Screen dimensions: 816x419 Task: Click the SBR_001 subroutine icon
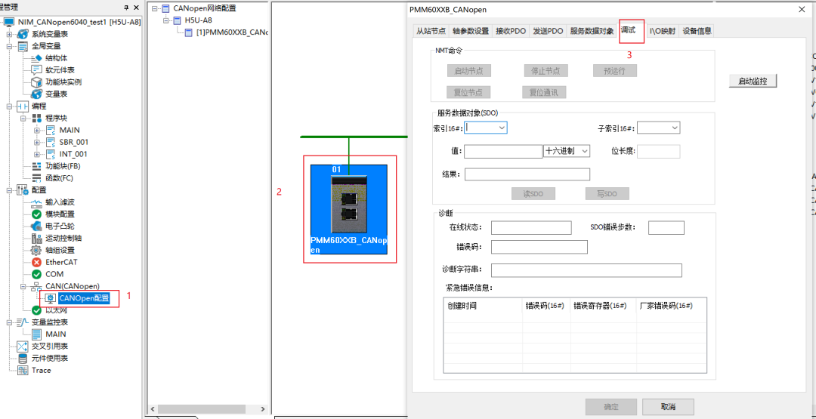coord(51,142)
